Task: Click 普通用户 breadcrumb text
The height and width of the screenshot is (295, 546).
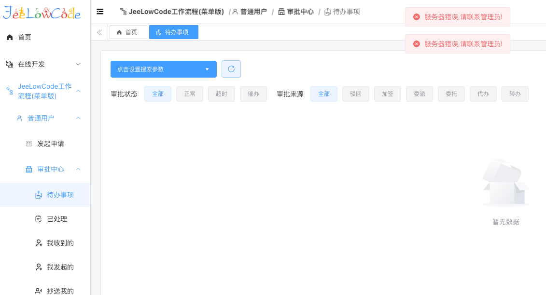Action: coord(253,12)
